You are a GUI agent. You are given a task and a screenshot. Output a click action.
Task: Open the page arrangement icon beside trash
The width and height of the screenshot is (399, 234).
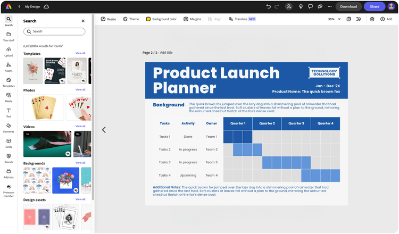click(359, 19)
